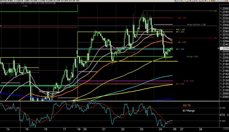Screen dimensions: 229x132
Task: Click the current price box 1.2228
Action: pyautogui.click(x=224, y=48)
